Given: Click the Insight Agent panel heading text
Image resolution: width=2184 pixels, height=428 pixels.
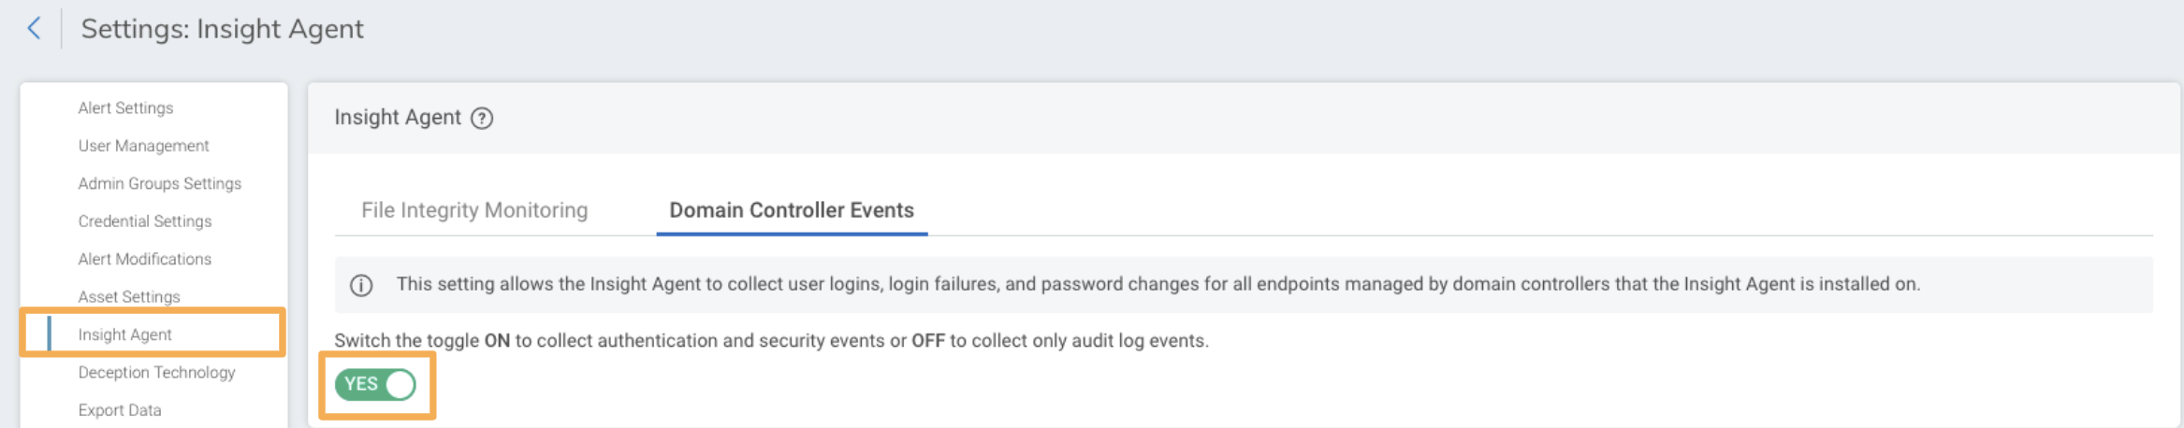Looking at the screenshot, I should click(398, 118).
